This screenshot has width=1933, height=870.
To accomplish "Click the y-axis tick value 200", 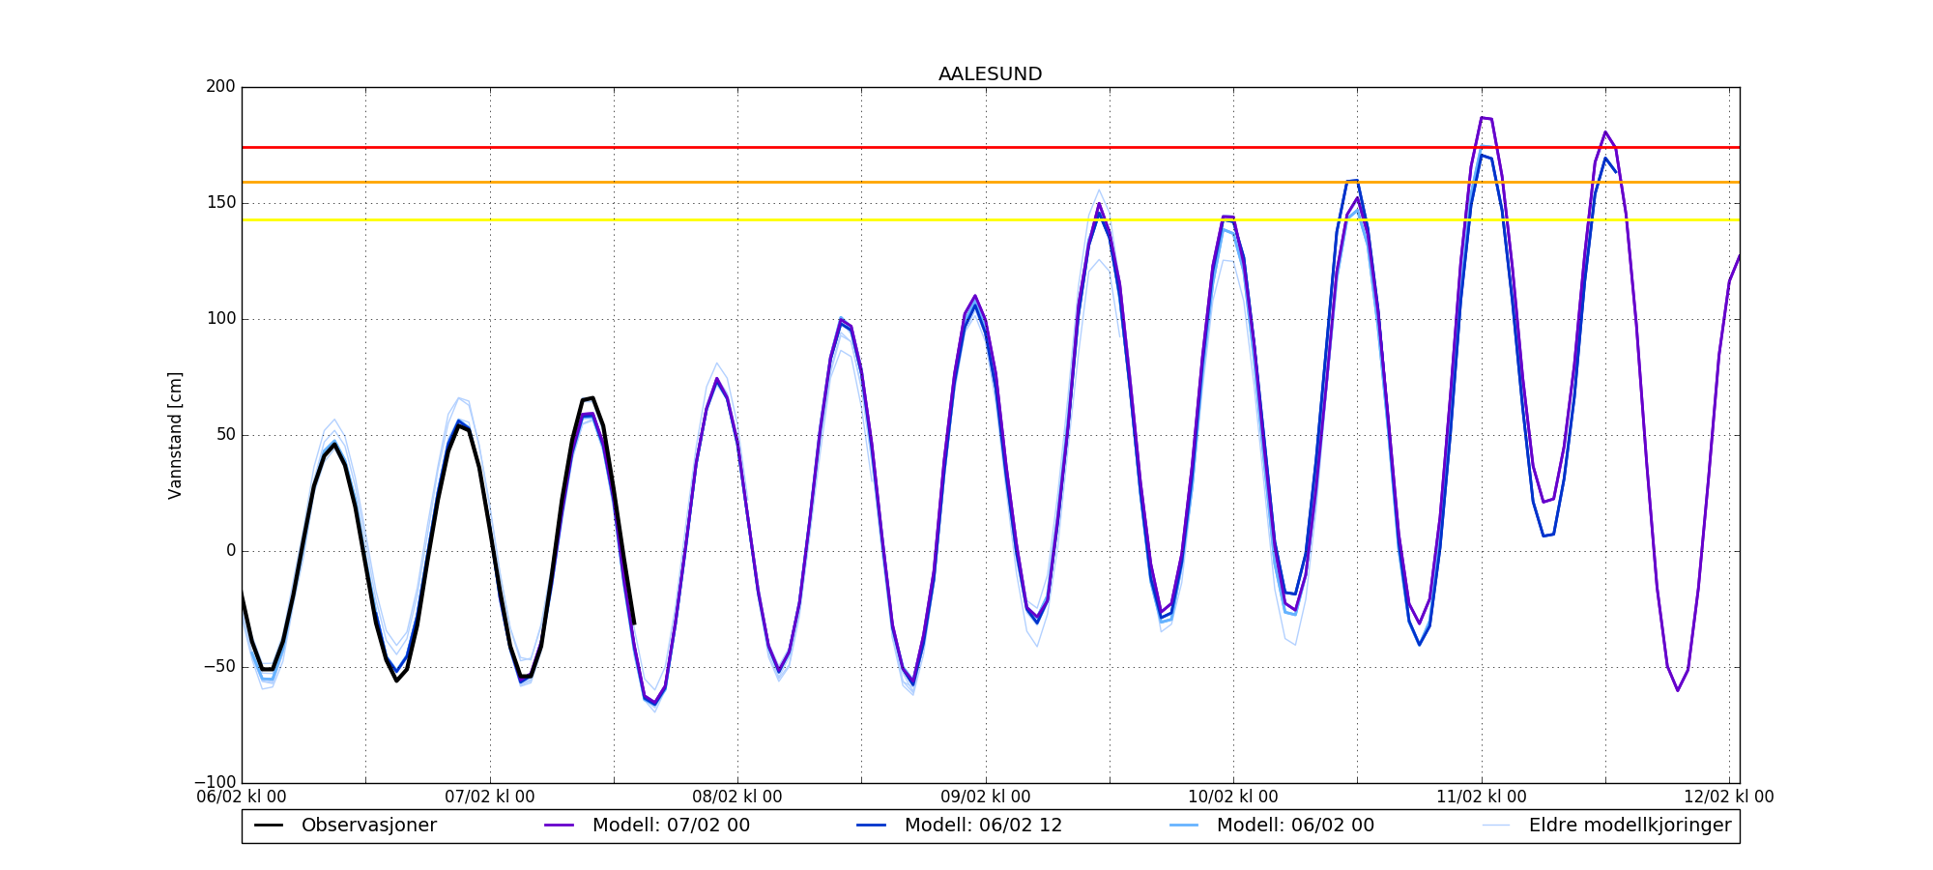I will (220, 87).
